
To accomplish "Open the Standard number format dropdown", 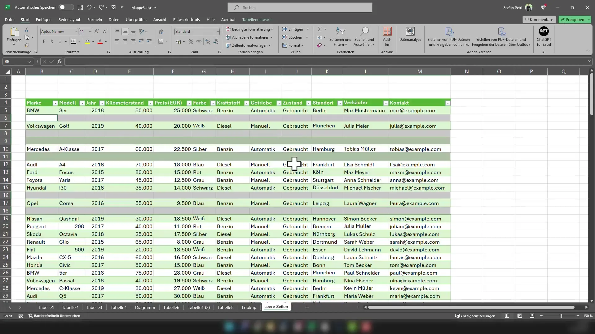I will [x=218, y=32].
